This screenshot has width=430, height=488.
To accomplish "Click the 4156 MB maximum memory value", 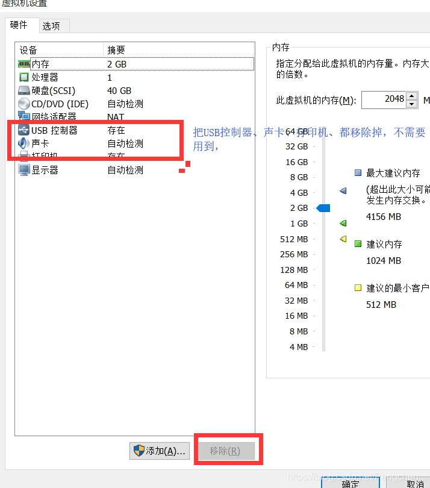I will 384,217.
